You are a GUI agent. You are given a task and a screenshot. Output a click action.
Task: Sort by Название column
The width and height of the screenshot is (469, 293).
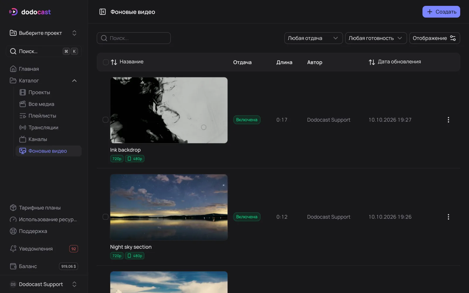[x=127, y=62]
